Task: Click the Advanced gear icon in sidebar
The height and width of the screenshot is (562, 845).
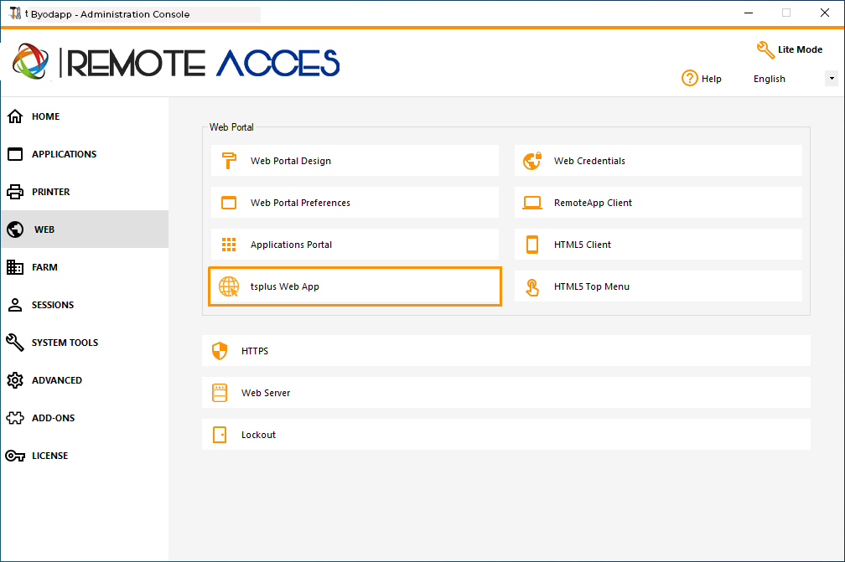Action: (15, 380)
